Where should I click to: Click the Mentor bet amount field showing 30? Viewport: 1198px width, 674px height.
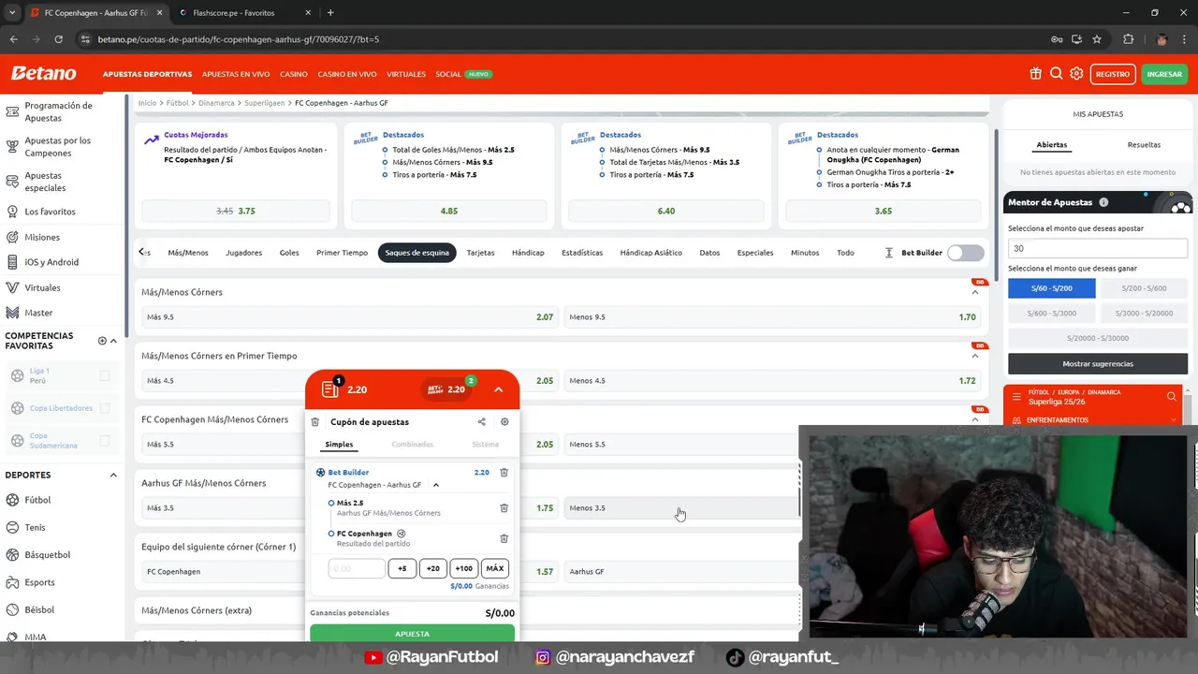click(1098, 249)
